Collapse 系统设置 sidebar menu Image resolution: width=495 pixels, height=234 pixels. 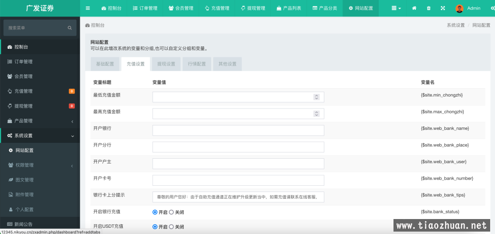click(x=40, y=136)
